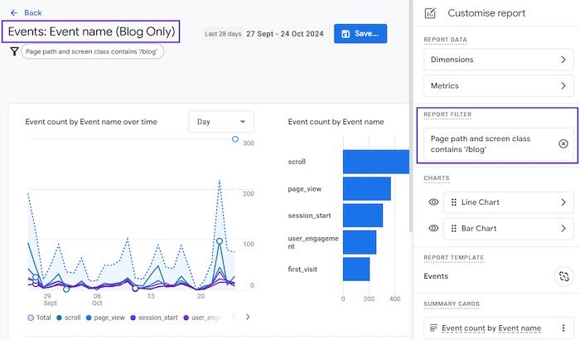Click the funnel filter icon under the title
This screenshot has height=340, width=580.
[x=14, y=51]
